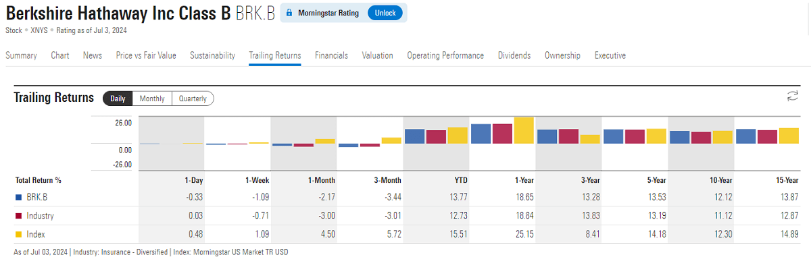Click Industry 1-Year value 18.84

click(524, 216)
